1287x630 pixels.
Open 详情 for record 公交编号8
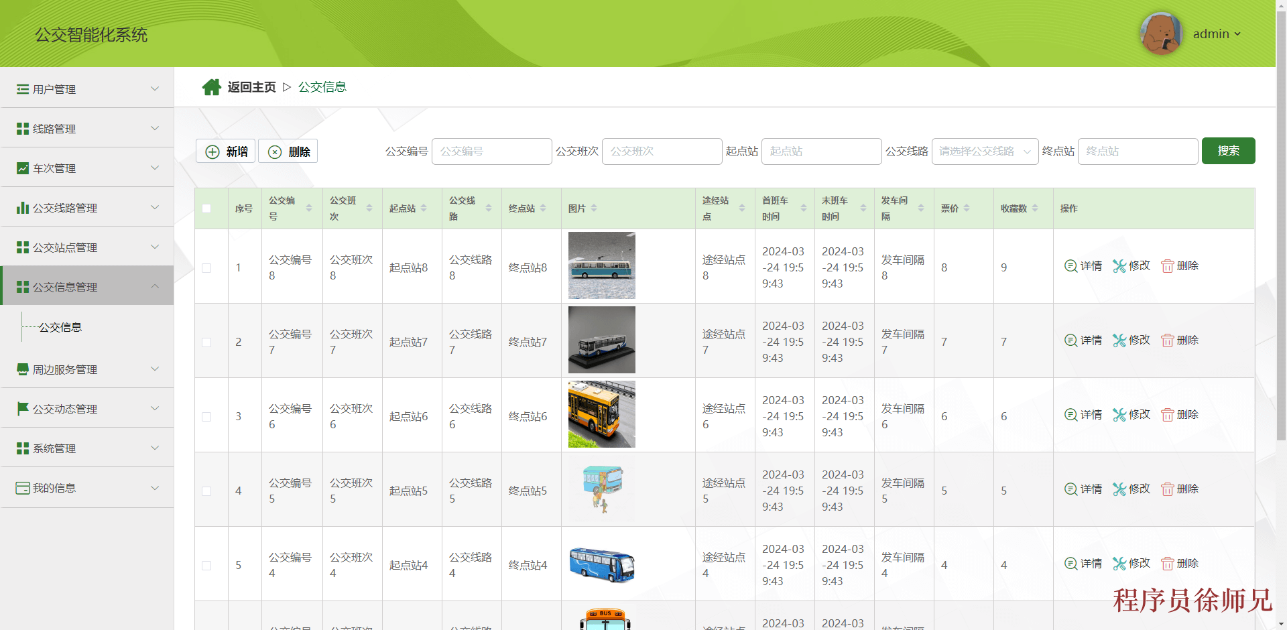[1083, 265]
